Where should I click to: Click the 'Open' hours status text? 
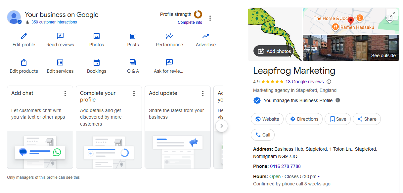click(x=275, y=176)
